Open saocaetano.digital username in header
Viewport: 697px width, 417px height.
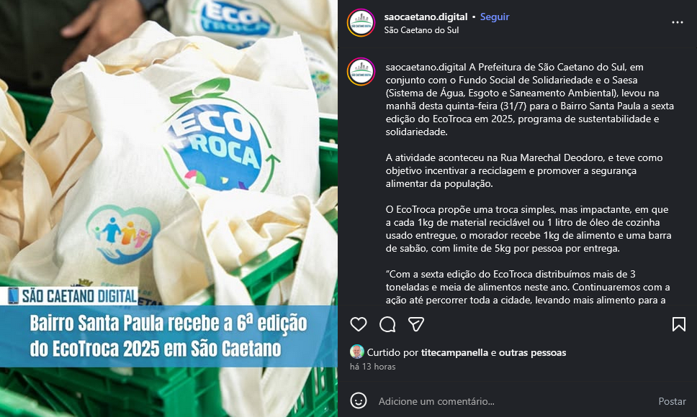coord(426,17)
